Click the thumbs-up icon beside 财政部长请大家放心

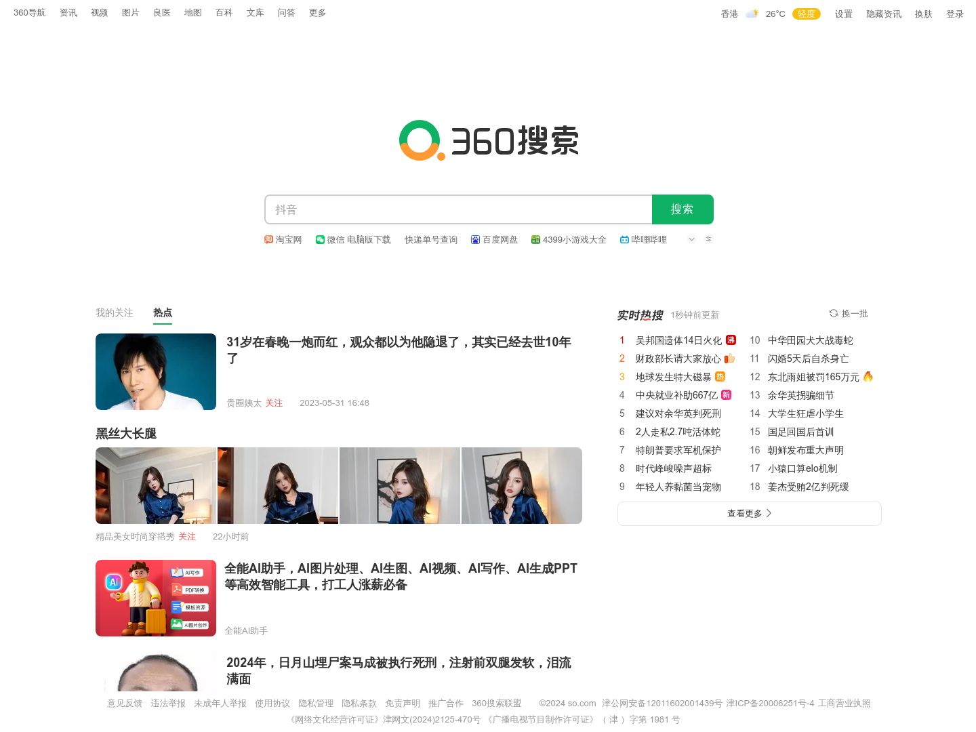[729, 358]
